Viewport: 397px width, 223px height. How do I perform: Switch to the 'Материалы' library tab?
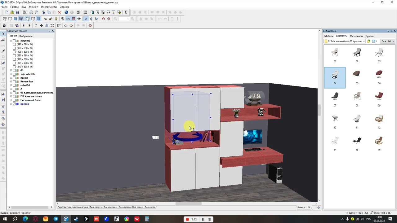point(356,36)
